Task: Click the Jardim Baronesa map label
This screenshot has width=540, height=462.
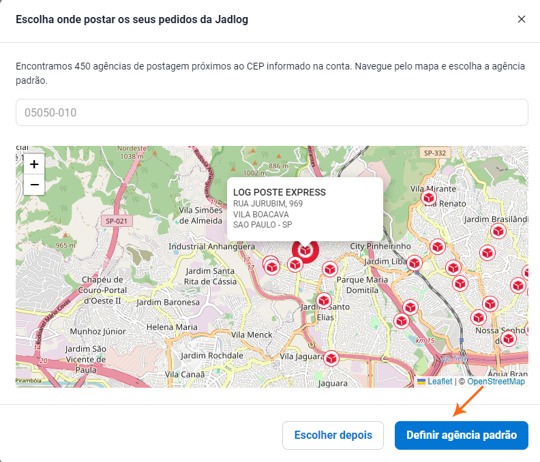Action: [168, 303]
